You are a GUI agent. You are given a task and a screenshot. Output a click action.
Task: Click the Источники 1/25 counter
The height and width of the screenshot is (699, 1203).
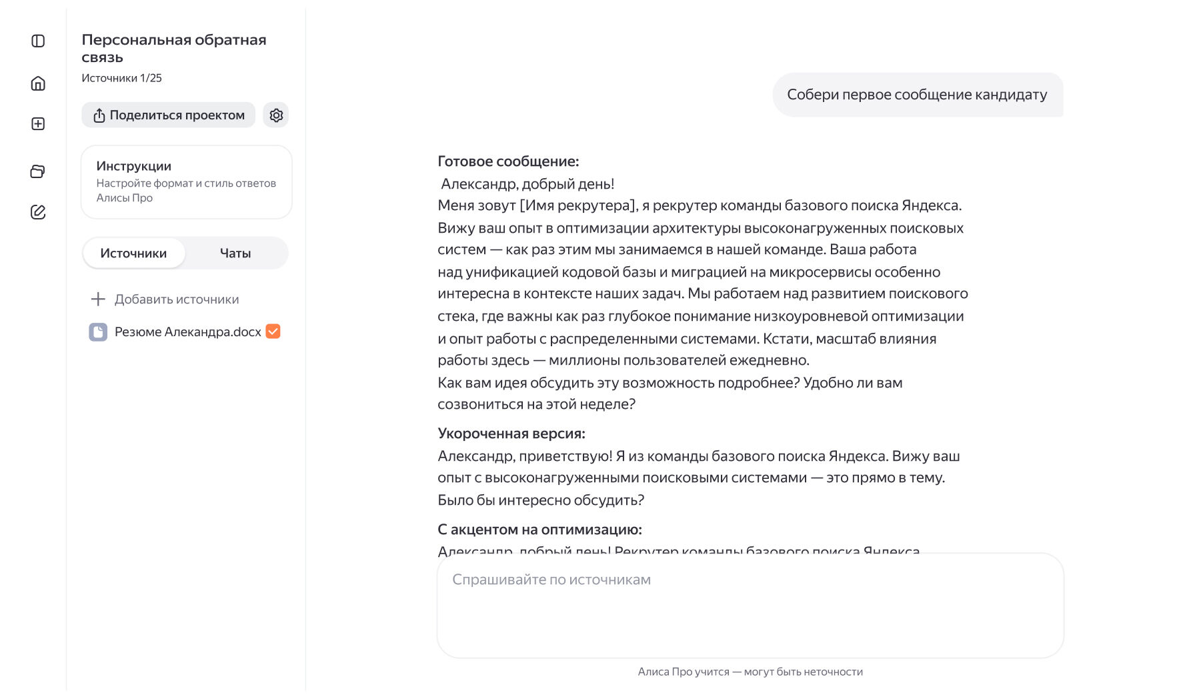[121, 78]
